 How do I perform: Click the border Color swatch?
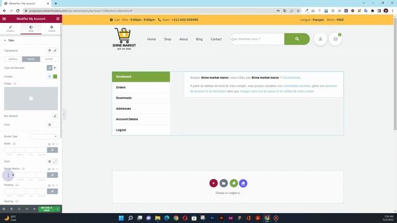pos(55,161)
